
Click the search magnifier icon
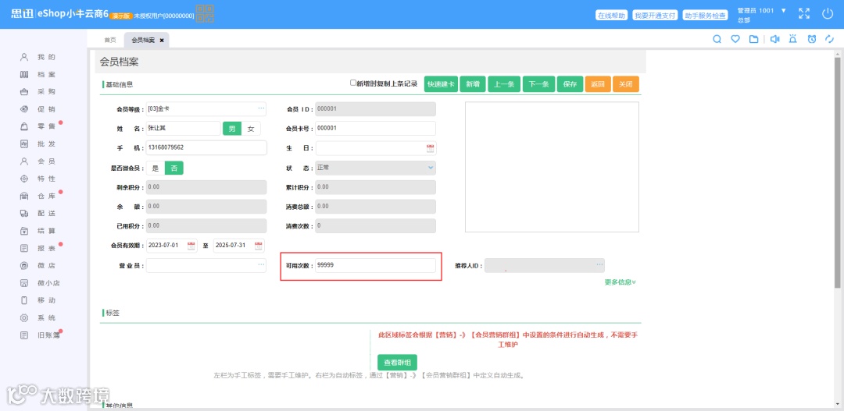[x=717, y=39]
